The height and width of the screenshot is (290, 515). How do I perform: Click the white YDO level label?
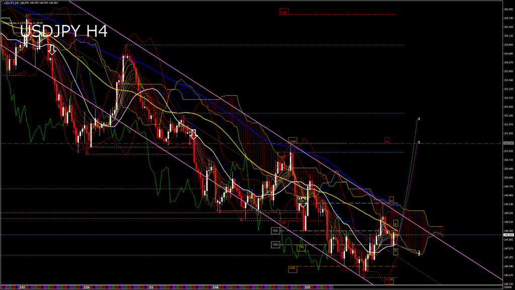click(275, 245)
